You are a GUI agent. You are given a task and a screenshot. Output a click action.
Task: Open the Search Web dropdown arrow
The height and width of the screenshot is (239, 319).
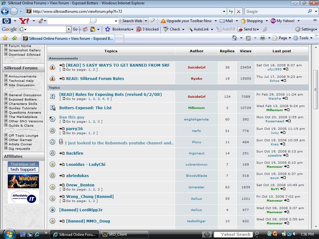point(146,21)
